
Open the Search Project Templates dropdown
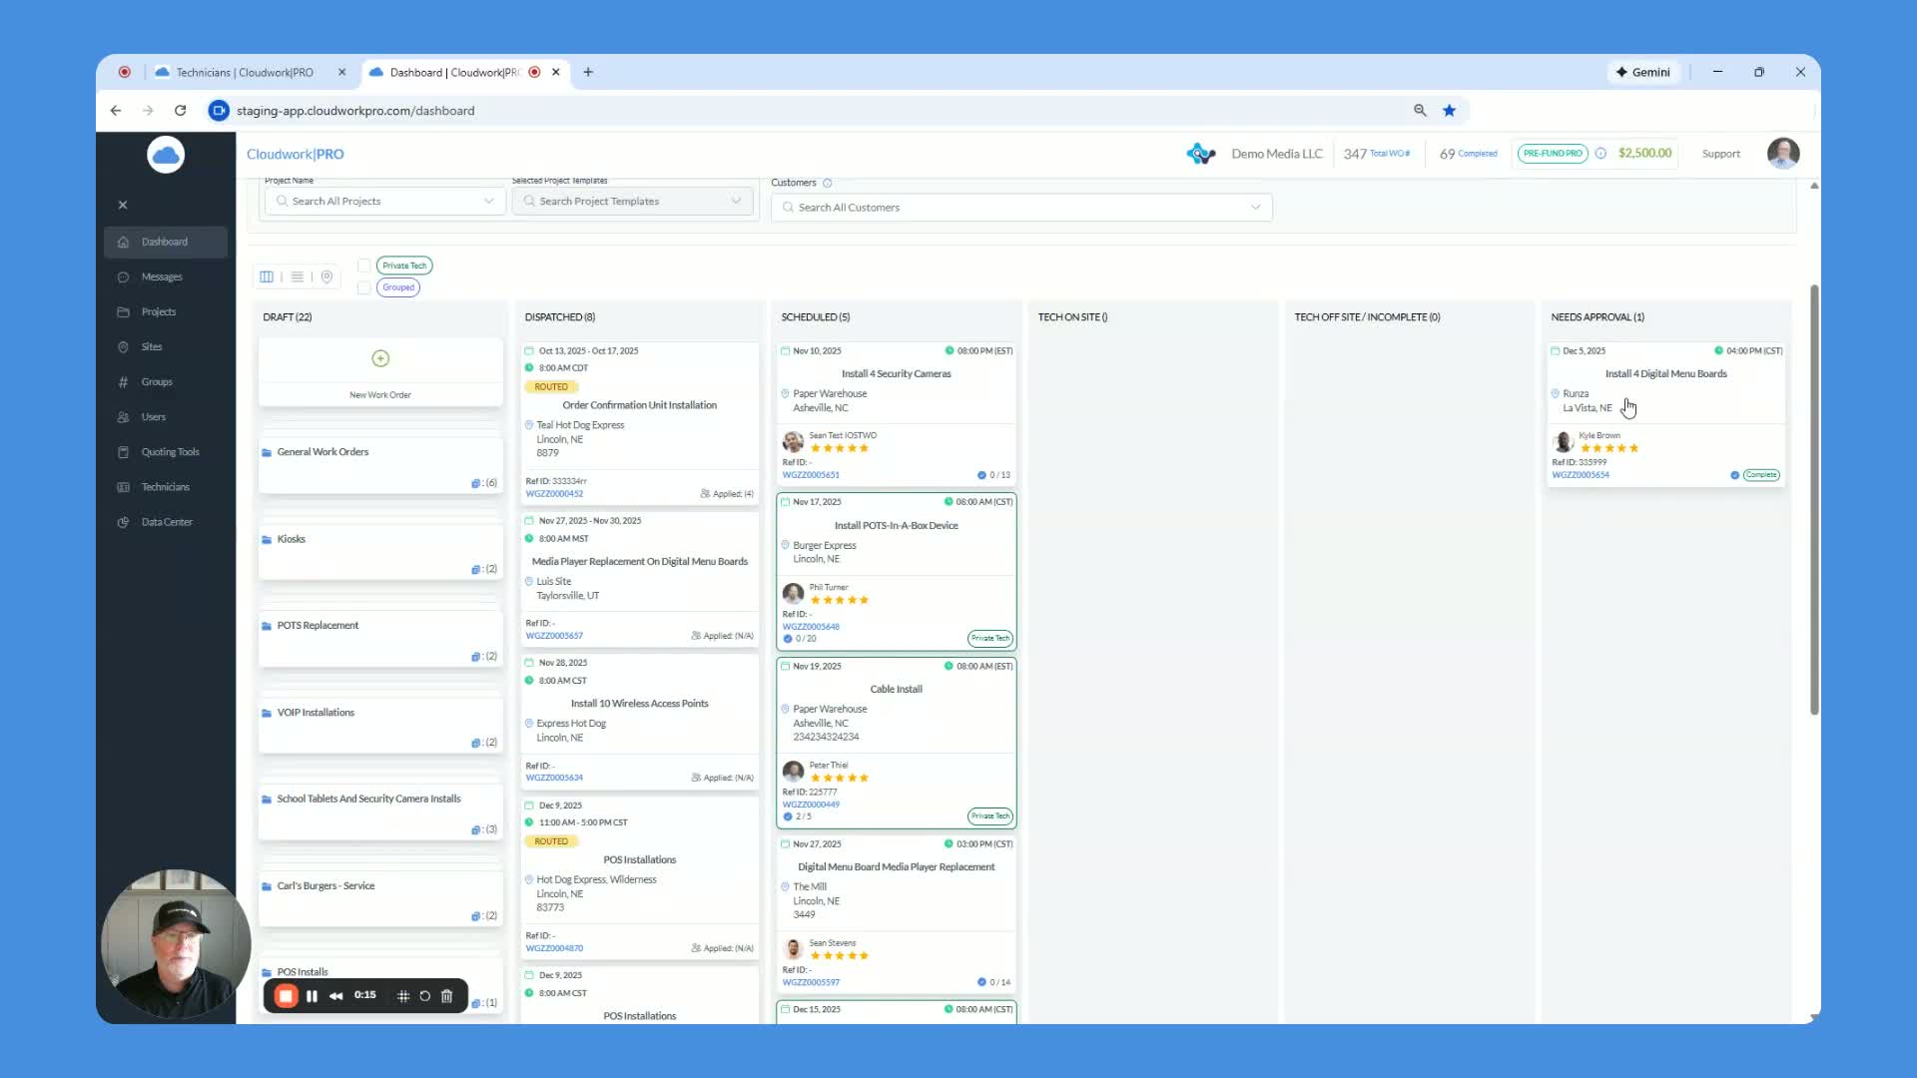(x=634, y=201)
